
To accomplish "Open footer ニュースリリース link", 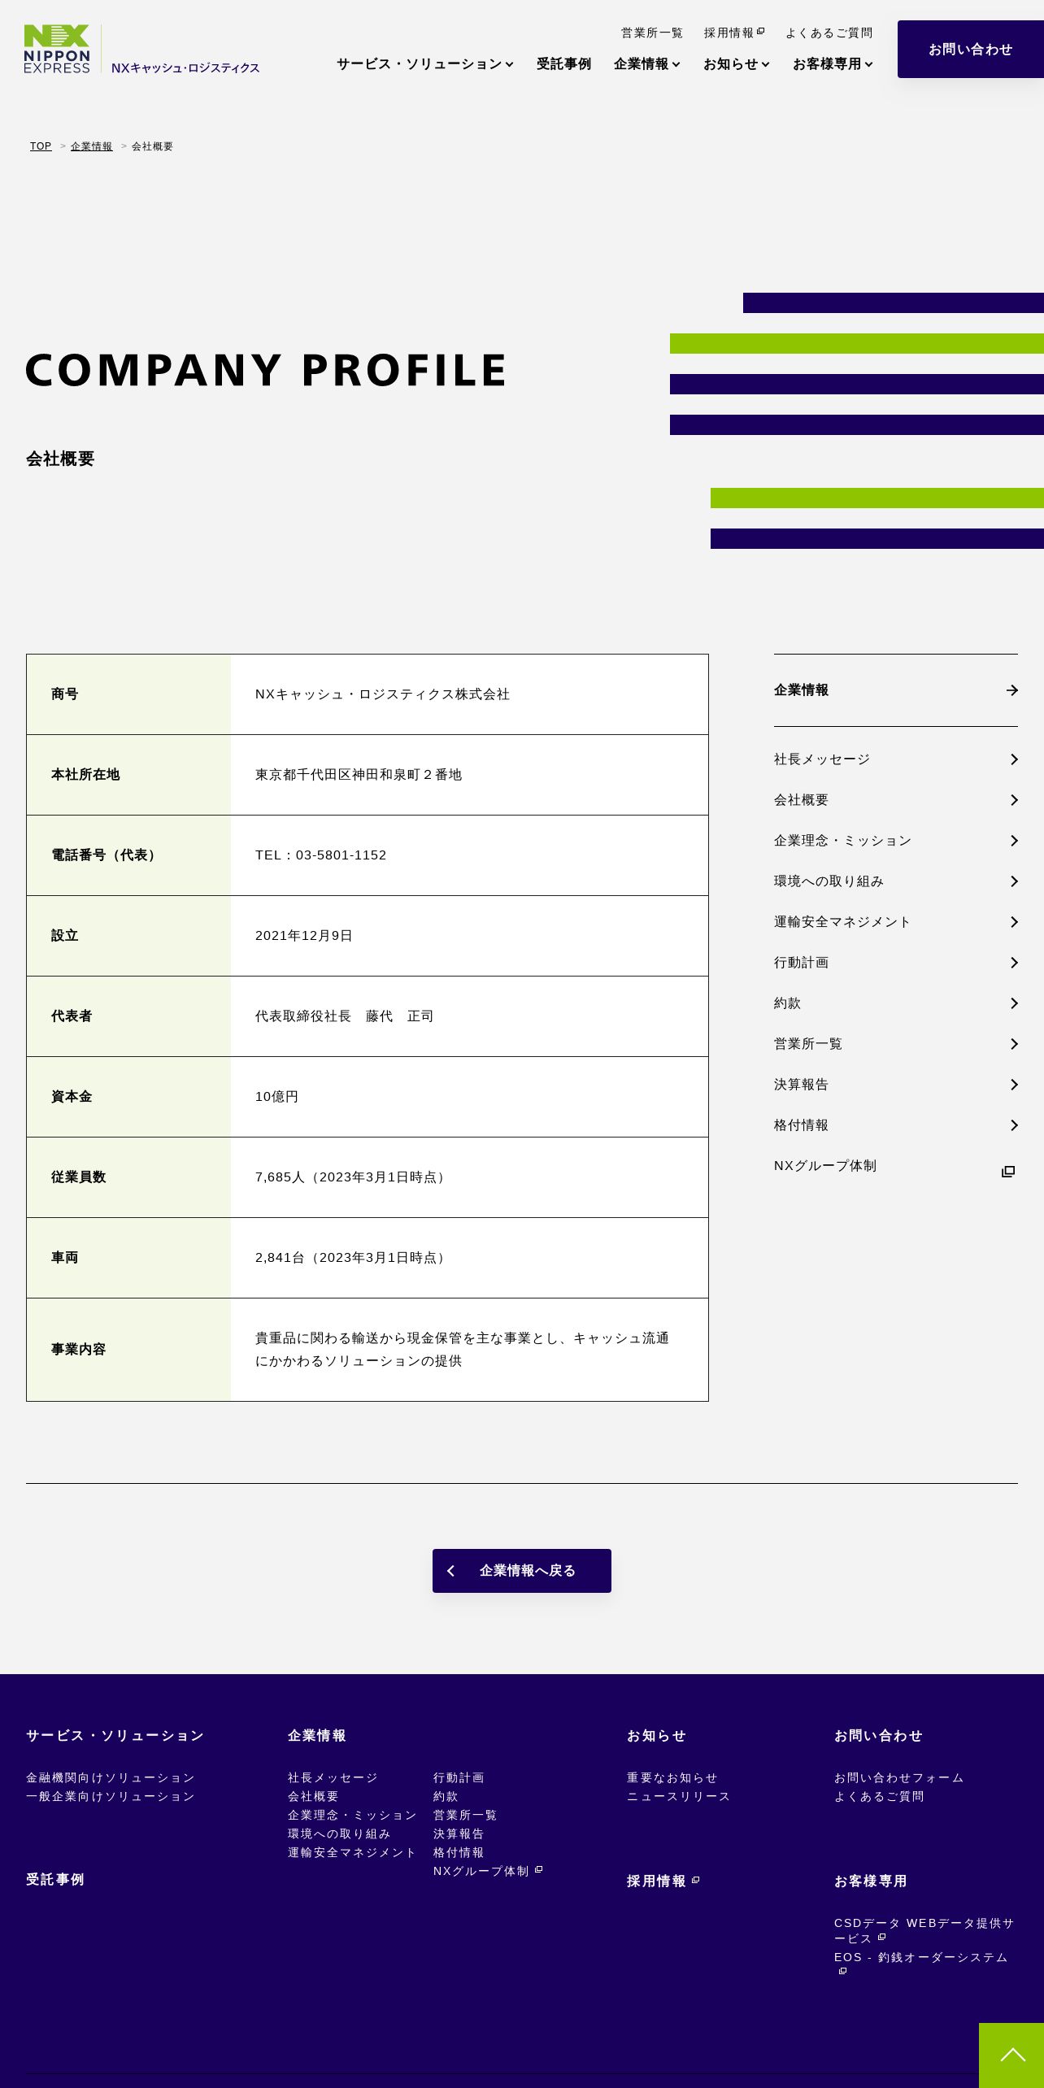I will [x=679, y=1796].
